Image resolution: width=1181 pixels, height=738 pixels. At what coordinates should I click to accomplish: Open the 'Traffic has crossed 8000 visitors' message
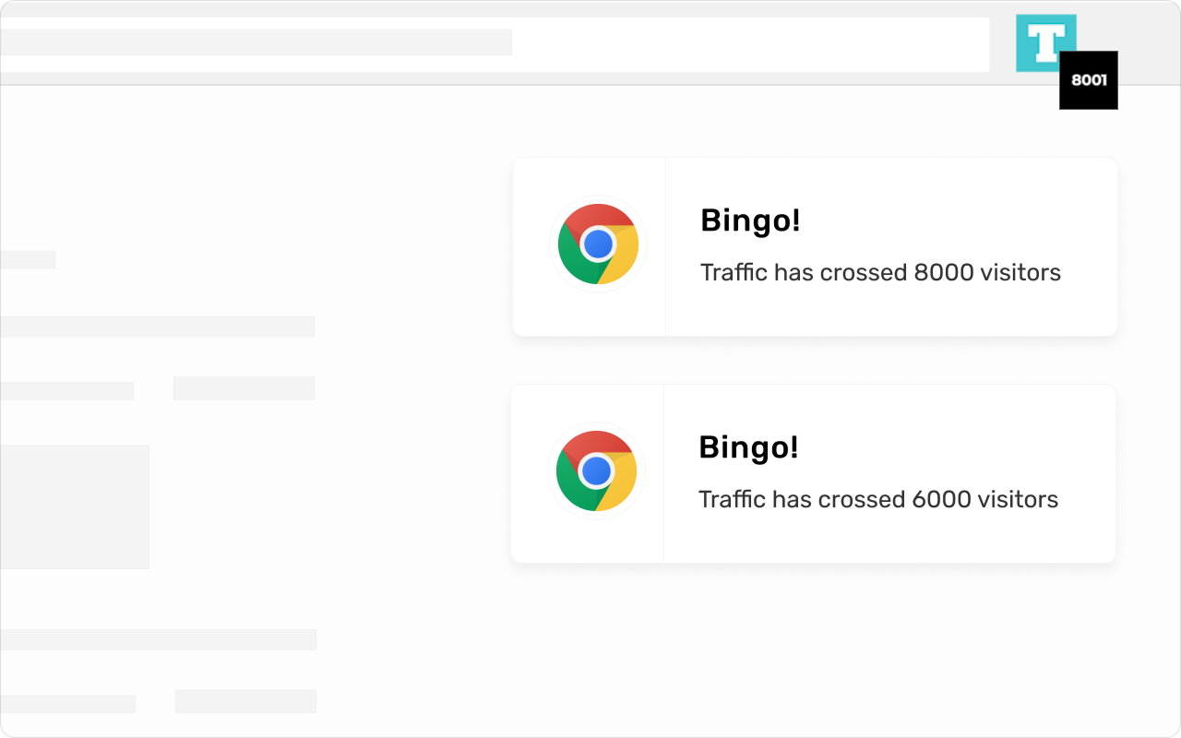tap(880, 273)
